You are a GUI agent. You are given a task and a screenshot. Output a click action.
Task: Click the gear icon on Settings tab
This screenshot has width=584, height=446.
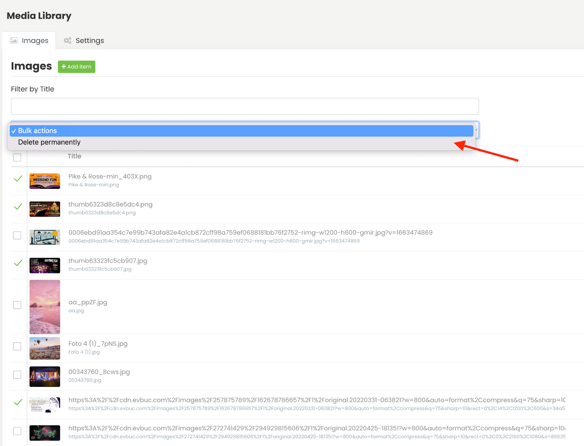(67, 41)
